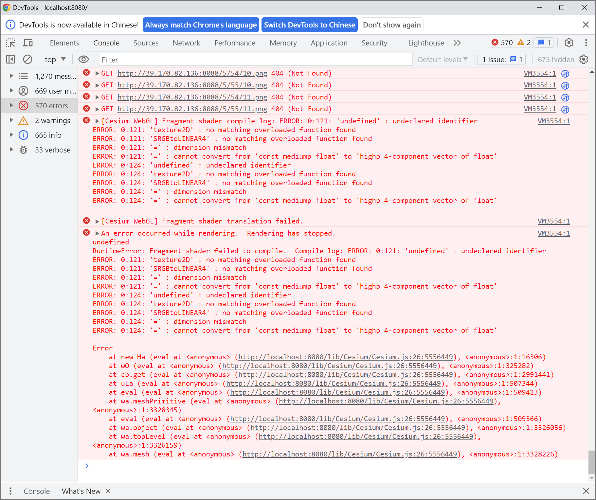Click Always match Chrome's language button
The width and height of the screenshot is (596, 500).
point(201,25)
